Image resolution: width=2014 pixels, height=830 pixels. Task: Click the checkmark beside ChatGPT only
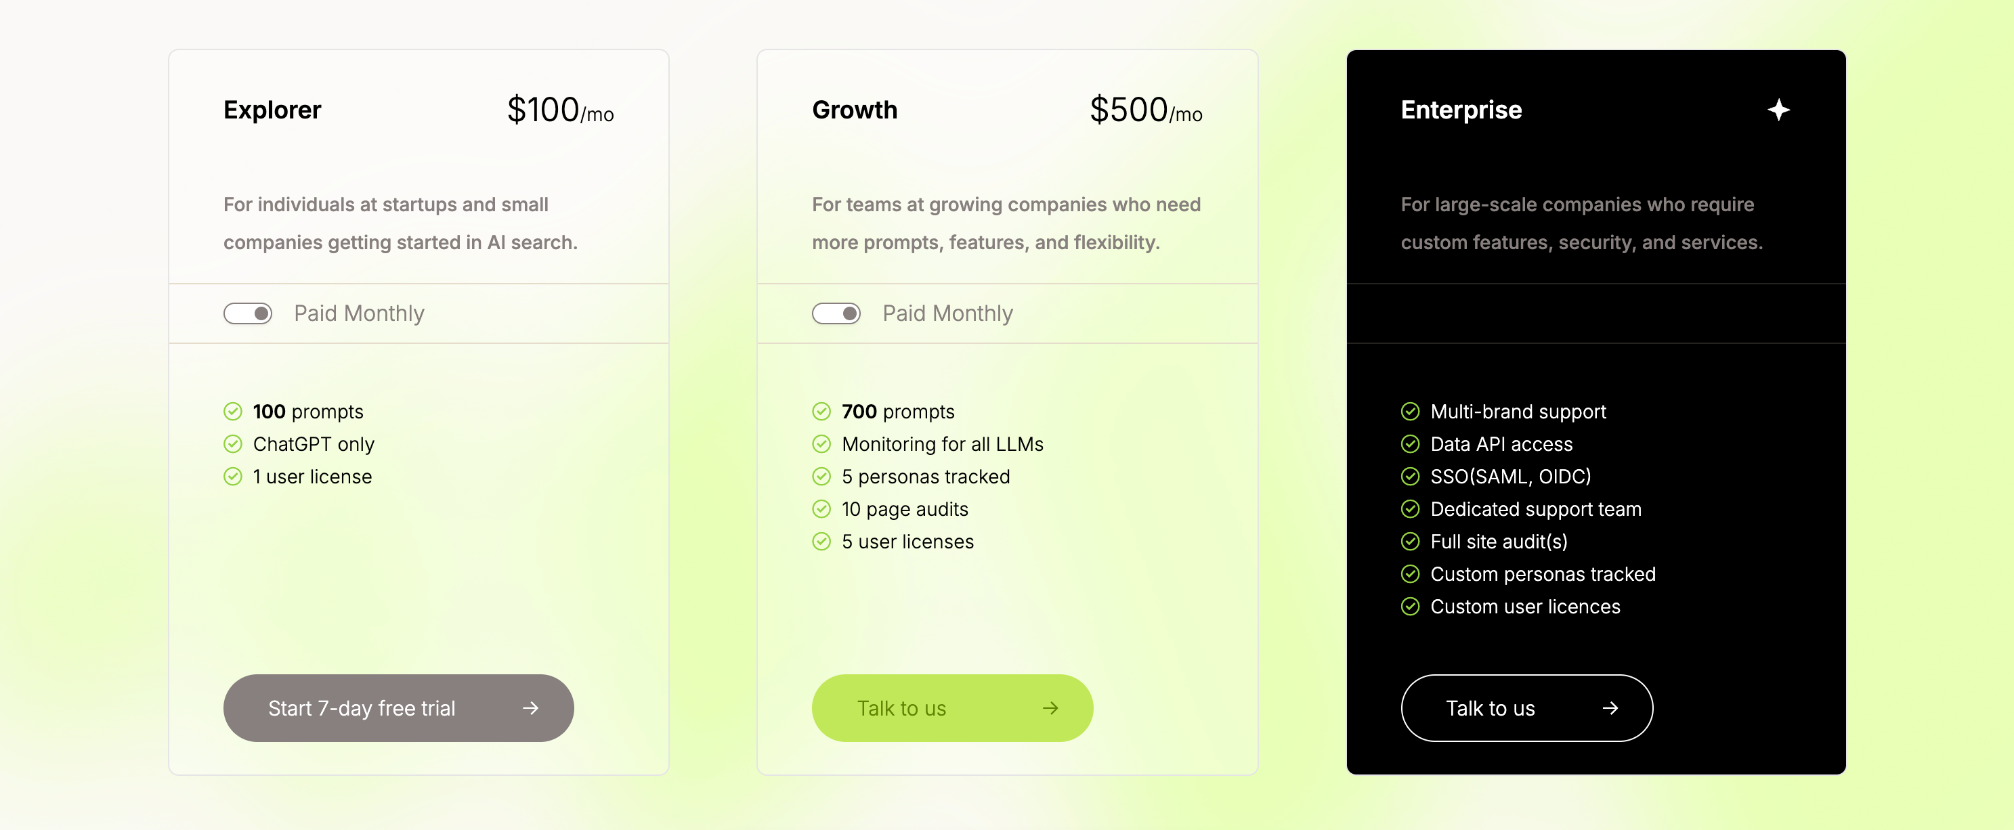click(234, 443)
